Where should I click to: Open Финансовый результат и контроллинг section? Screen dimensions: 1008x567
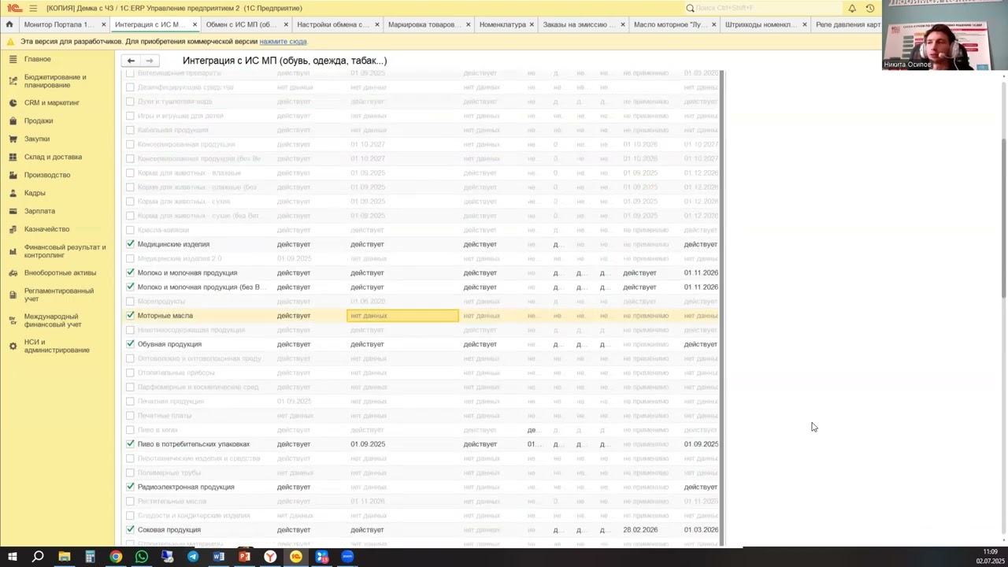[65, 251]
